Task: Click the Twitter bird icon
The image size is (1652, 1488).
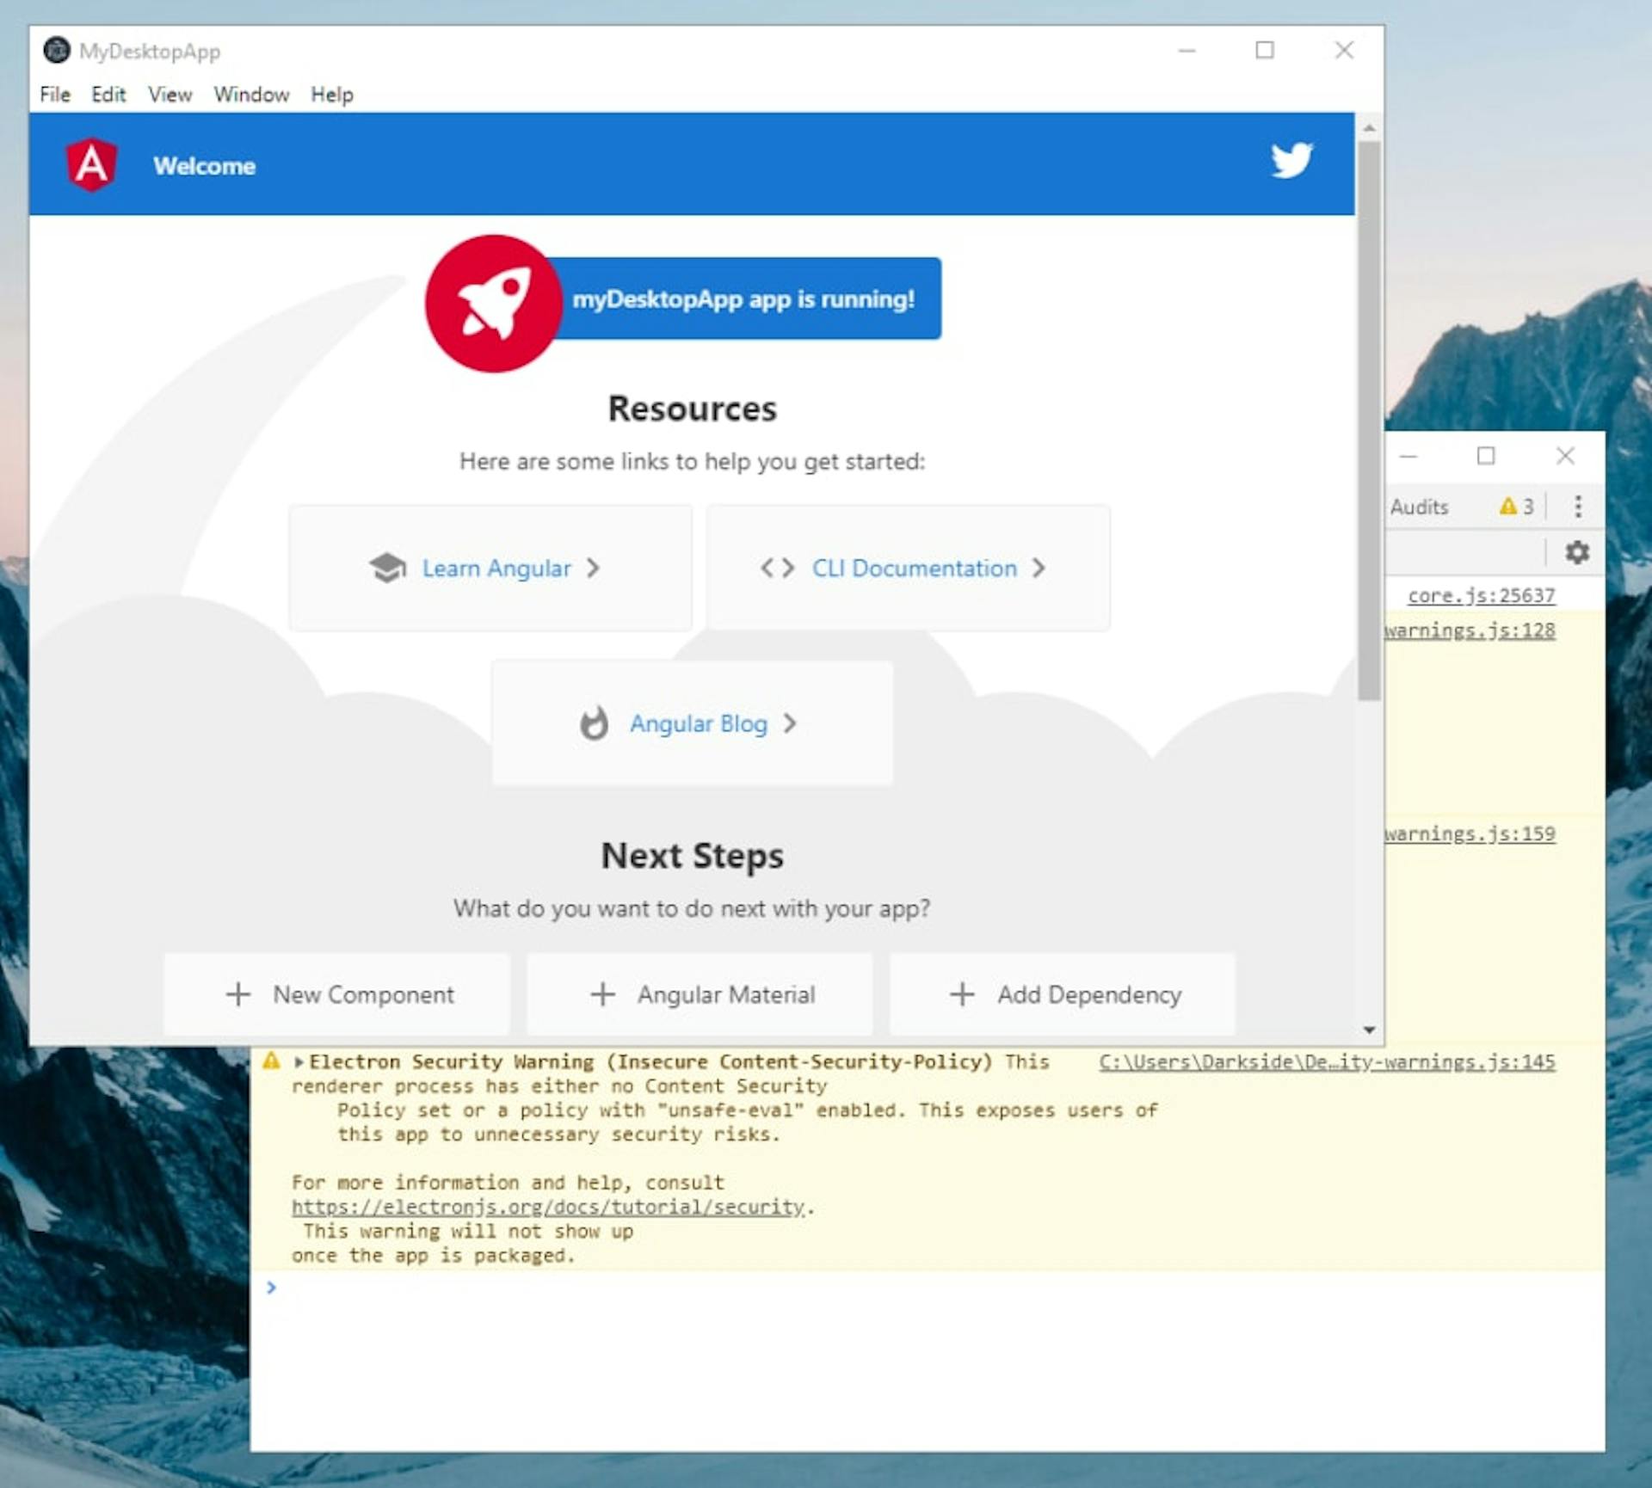Action: (1291, 161)
